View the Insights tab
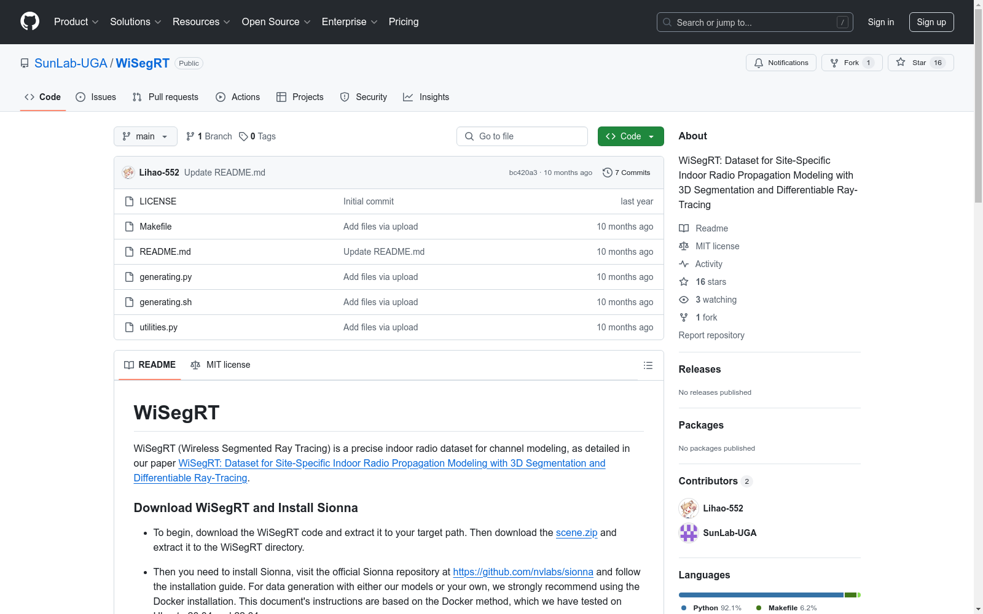 (426, 97)
